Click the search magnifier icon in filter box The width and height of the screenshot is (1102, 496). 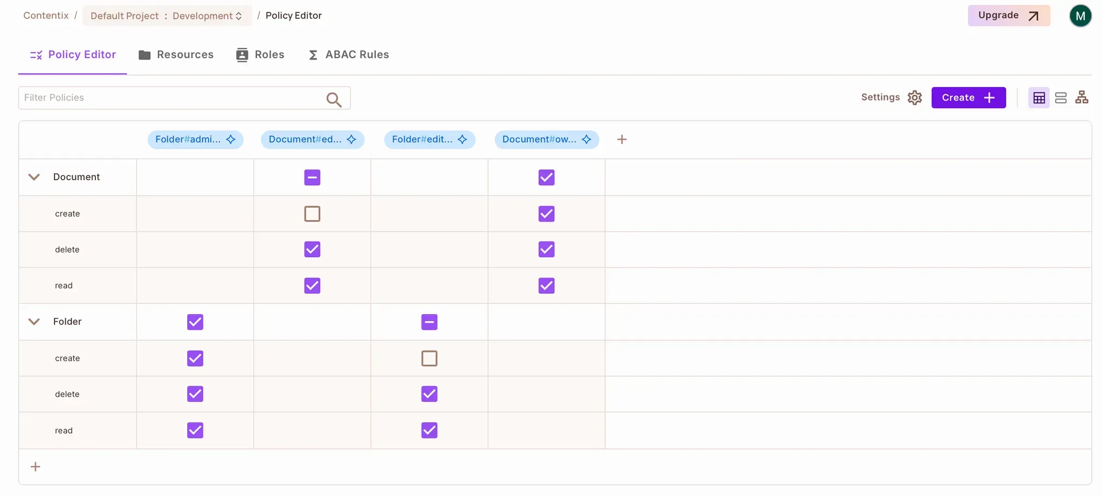tap(334, 99)
